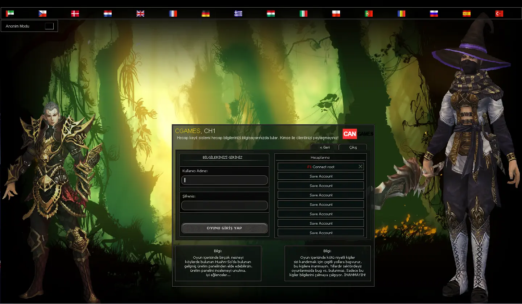Enable the Anonim Modu checkbox
Screen dimensions: 522x304
coord(49,26)
